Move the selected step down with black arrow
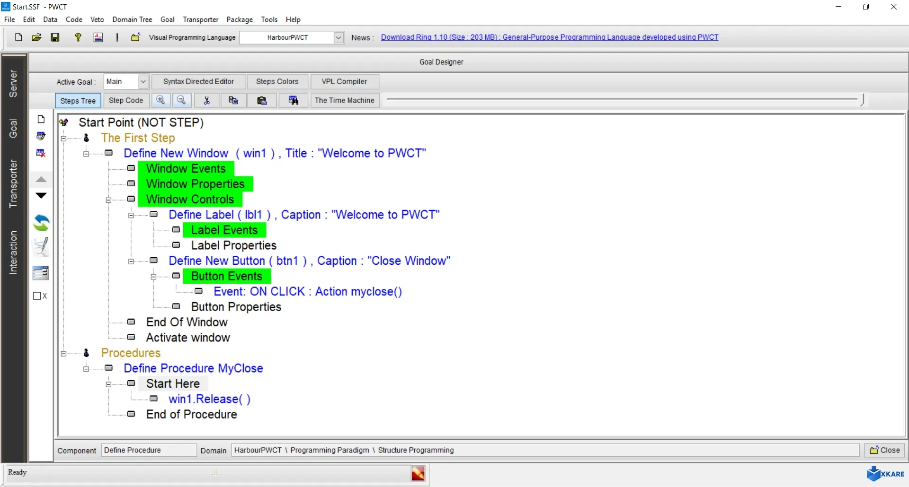 [x=41, y=195]
